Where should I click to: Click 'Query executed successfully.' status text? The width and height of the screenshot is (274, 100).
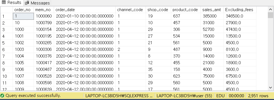[33, 96]
